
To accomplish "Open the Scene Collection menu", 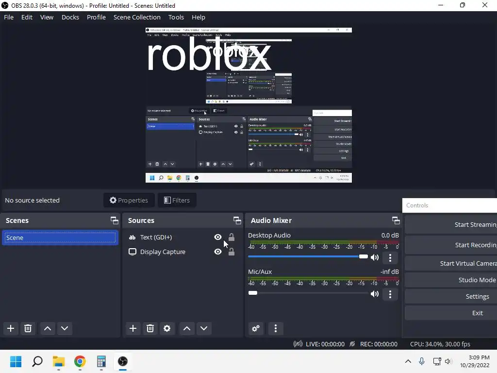I will (x=137, y=17).
